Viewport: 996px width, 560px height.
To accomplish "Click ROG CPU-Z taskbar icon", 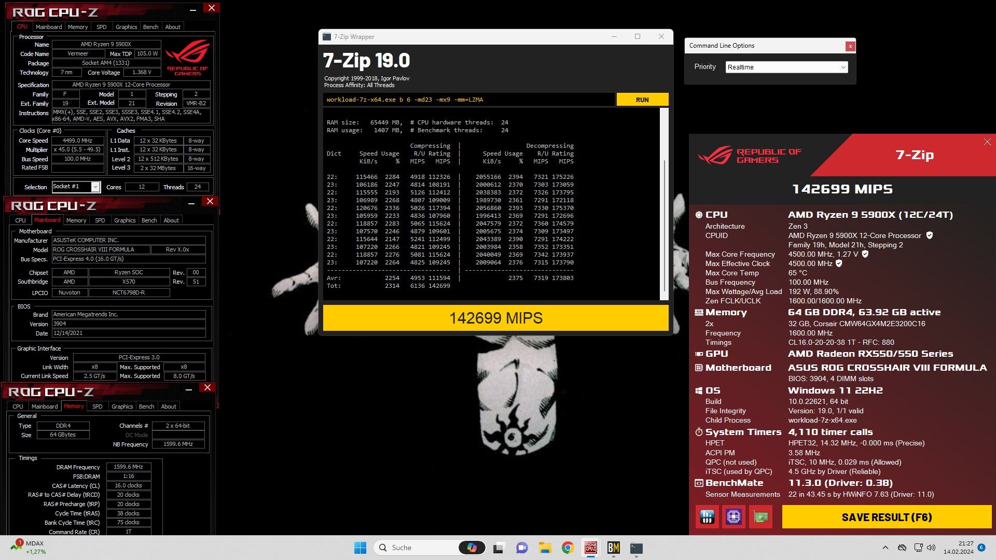I will coord(590,548).
